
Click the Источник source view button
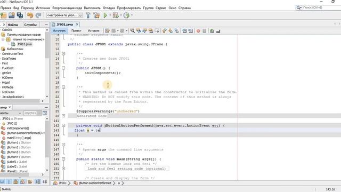tap(59, 31)
